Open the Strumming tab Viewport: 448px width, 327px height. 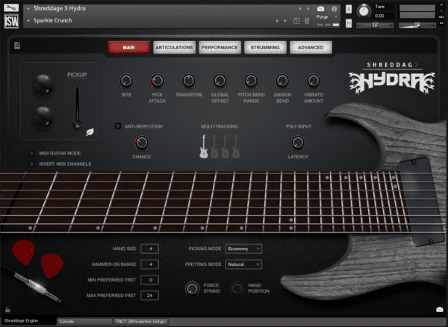[x=265, y=48]
